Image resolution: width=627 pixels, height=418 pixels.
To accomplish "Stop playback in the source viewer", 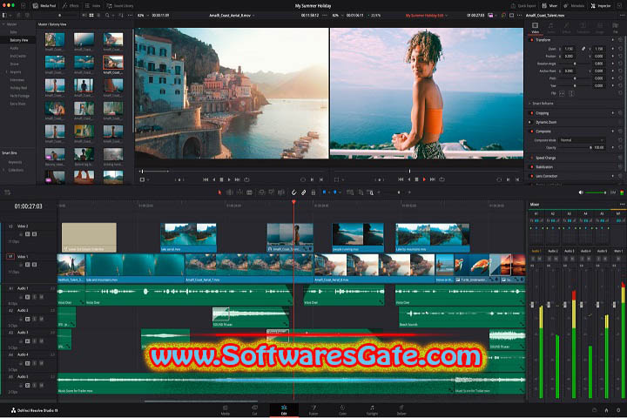I will tap(221, 179).
